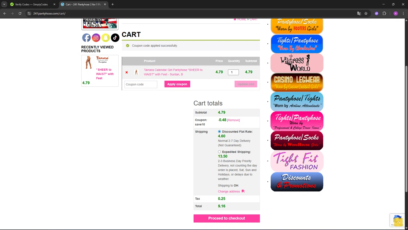408x230 pixels.
Task: Open the Chrome profile avatar
Action: [396, 13]
